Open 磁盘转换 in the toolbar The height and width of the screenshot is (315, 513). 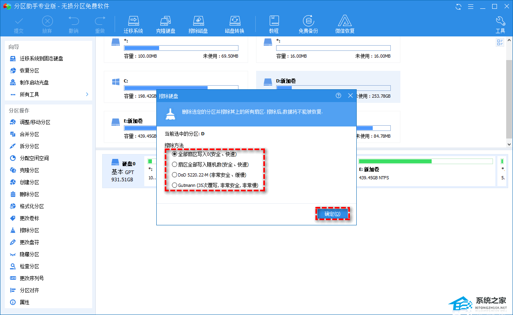(234, 24)
